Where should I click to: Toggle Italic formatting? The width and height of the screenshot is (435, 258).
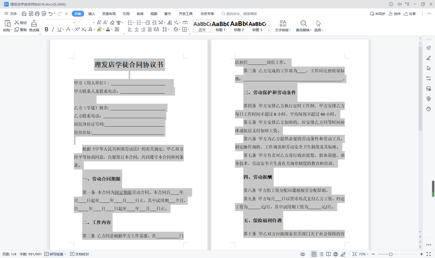point(53,29)
